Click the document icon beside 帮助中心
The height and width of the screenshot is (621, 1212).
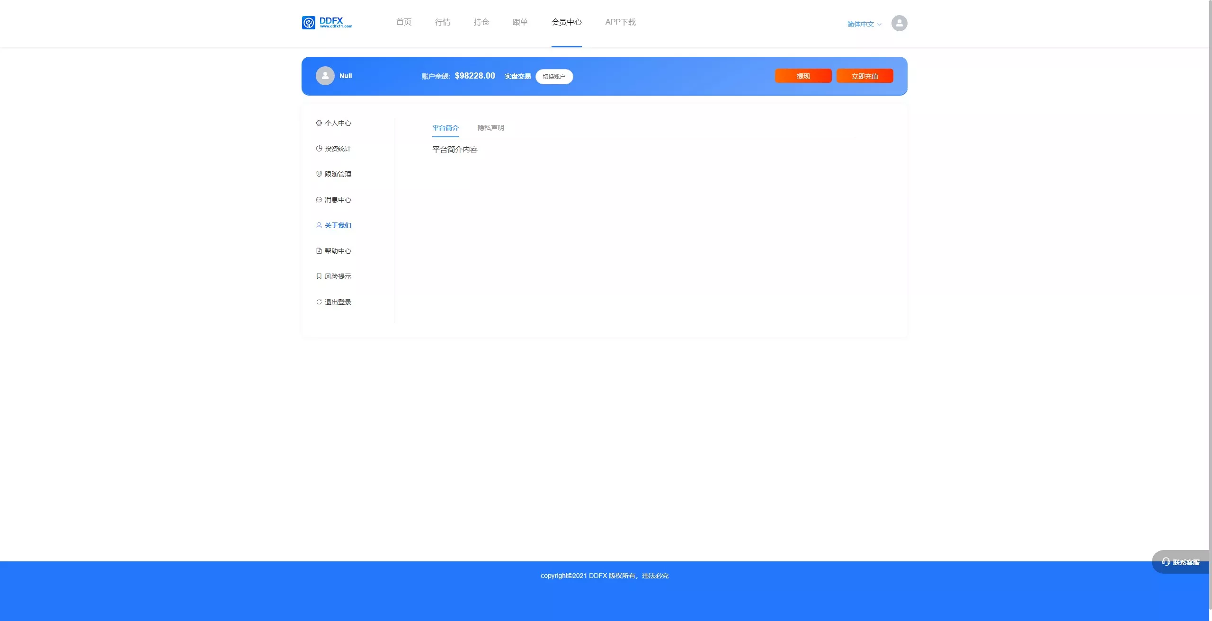point(319,251)
